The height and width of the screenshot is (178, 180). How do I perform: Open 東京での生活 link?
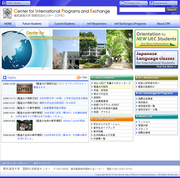tap(112, 94)
